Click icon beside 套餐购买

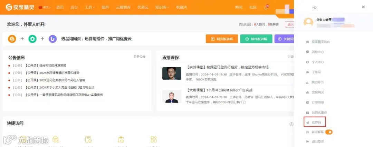(307, 92)
